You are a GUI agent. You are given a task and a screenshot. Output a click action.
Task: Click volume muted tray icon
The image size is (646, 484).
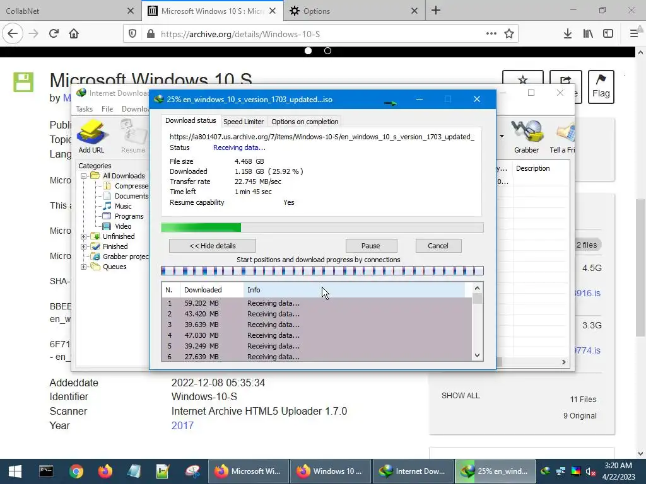pos(590,471)
